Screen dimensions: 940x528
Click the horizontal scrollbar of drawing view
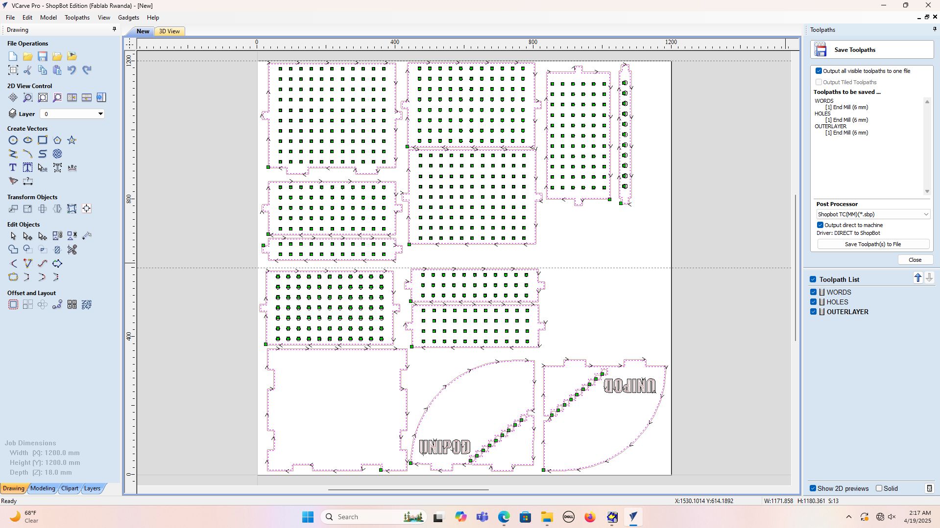coord(408,489)
